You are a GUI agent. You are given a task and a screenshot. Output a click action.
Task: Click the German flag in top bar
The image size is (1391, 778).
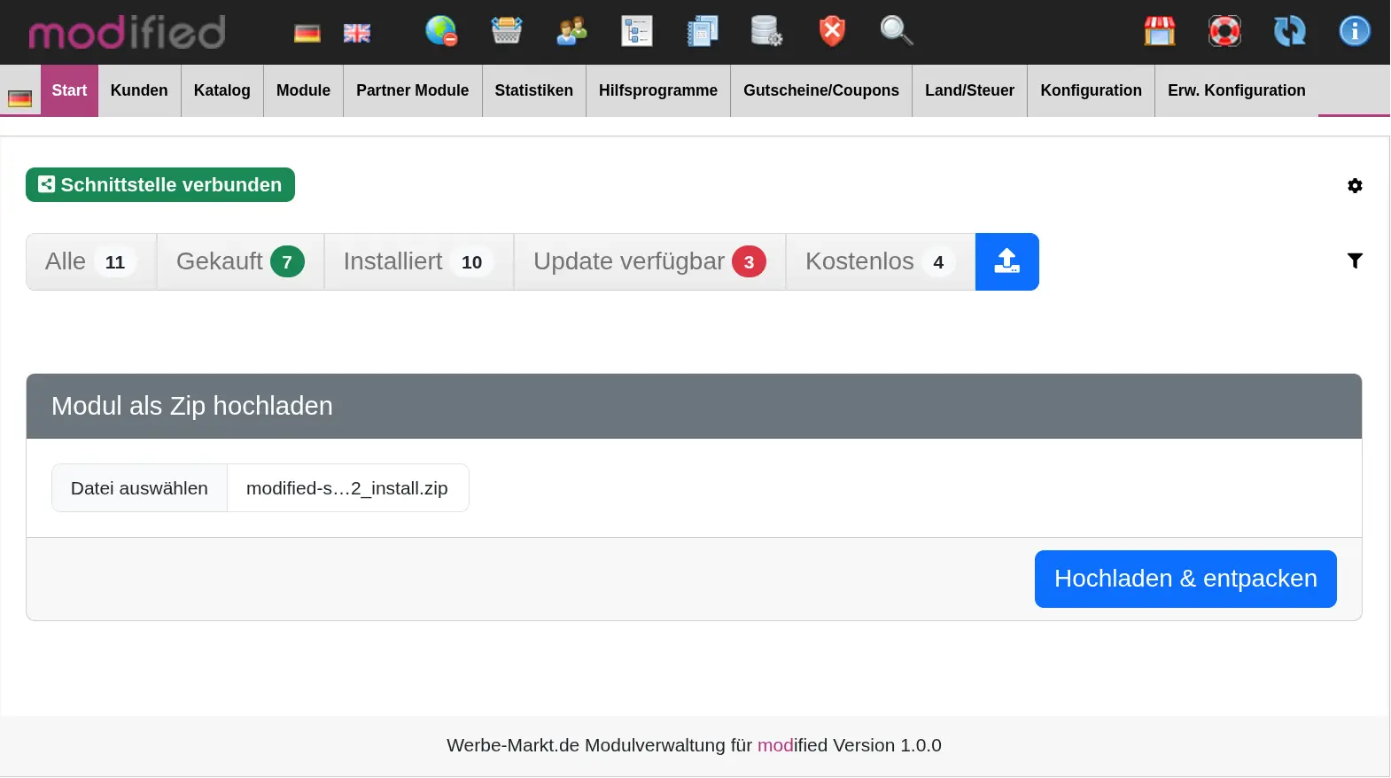coord(307,33)
